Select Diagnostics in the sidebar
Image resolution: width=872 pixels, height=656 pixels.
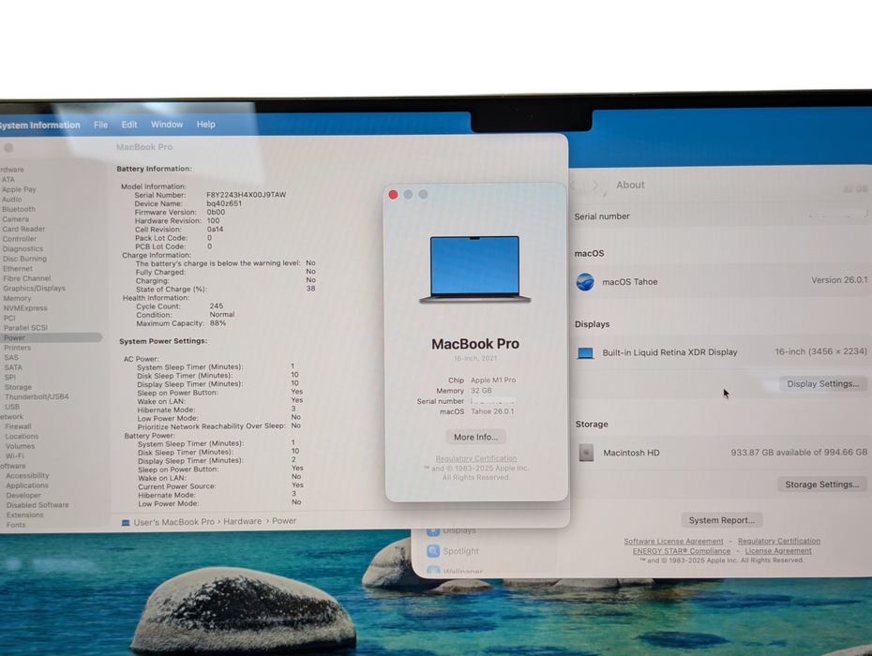(x=23, y=249)
